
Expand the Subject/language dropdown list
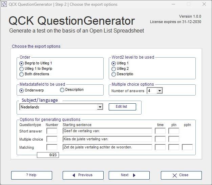click(x=100, y=107)
